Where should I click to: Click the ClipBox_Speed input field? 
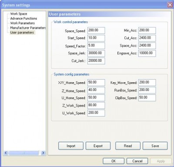(147, 98)
